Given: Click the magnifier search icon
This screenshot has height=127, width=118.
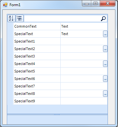Looking at the screenshot, I should click(103, 19).
